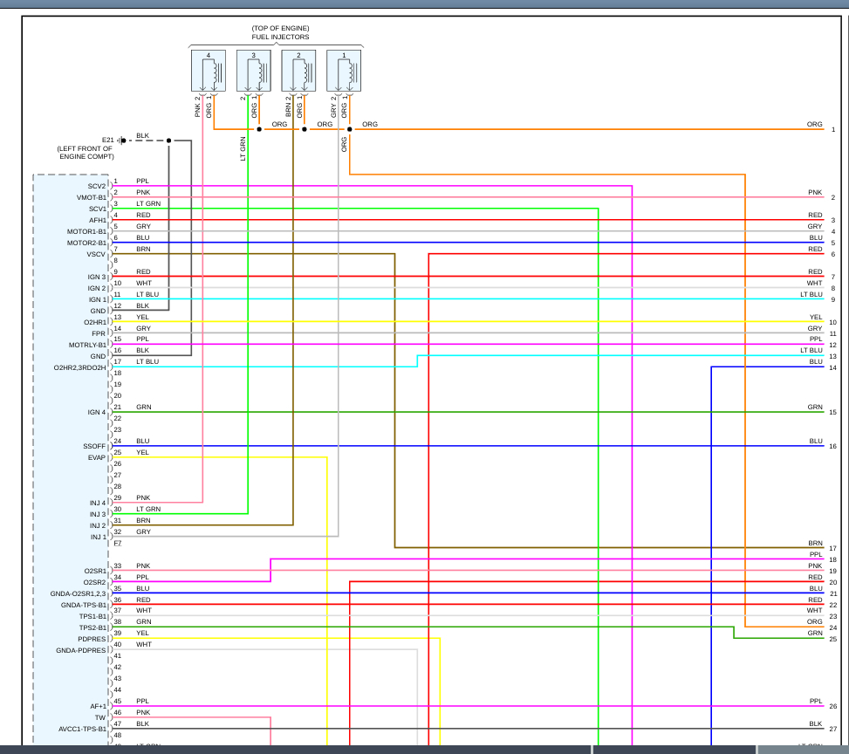
Task: Click the fuel injector 2 coil symbol
Action: click(299, 72)
